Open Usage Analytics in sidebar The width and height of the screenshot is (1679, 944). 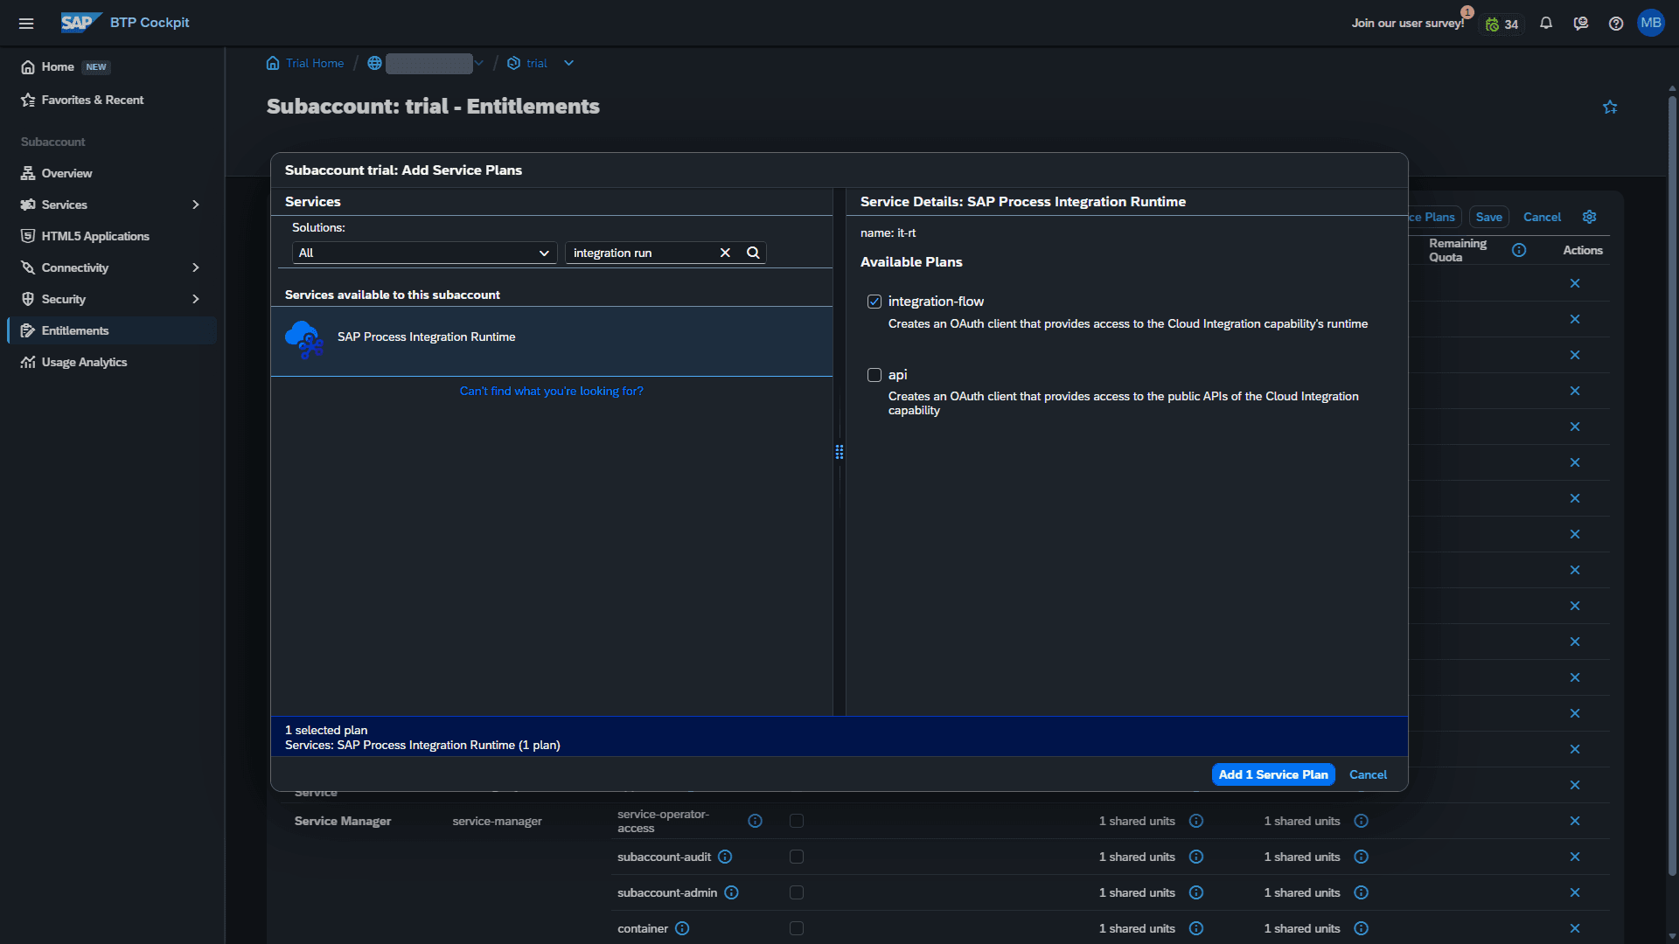point(112,362)
